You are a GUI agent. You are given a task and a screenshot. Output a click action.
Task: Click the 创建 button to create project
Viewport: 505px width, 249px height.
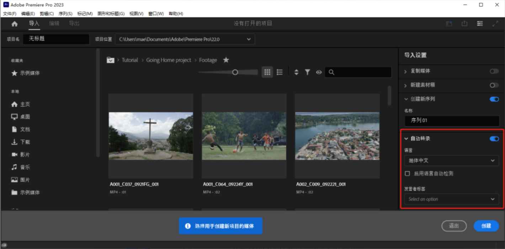point(486,226)
